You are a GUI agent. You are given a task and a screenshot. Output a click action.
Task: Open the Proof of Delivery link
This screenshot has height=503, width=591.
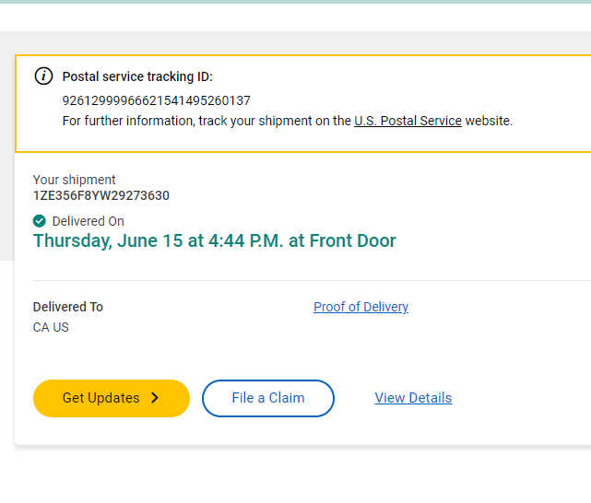tap(361, 307)
